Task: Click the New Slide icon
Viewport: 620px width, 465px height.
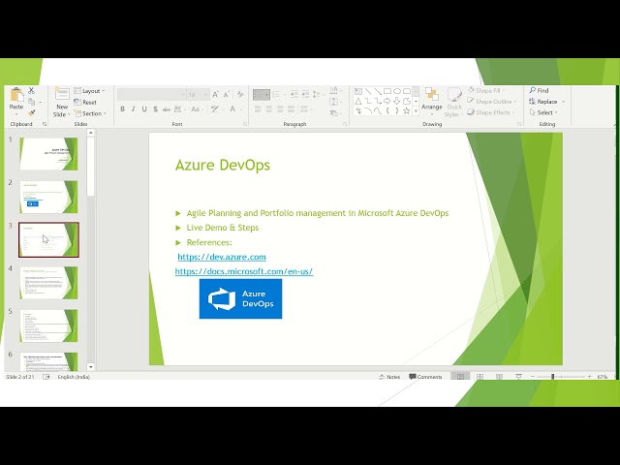Action: [x=62, y=95]
